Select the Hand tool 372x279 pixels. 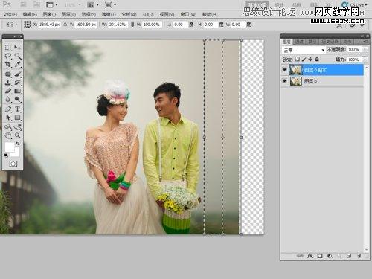[x=8, y=135]
